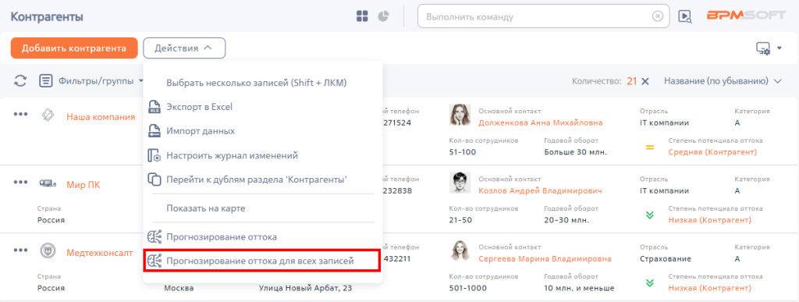
Task: Open contact Долженкова Анна Михайловна
Action: pos(541,123)
